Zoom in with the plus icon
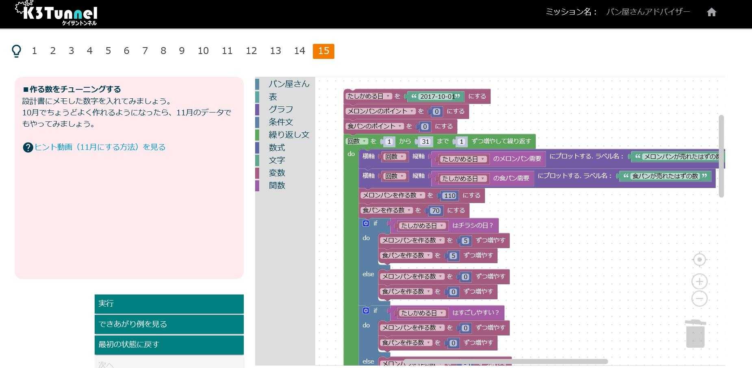The image size is (752, 368). point(699,281)
